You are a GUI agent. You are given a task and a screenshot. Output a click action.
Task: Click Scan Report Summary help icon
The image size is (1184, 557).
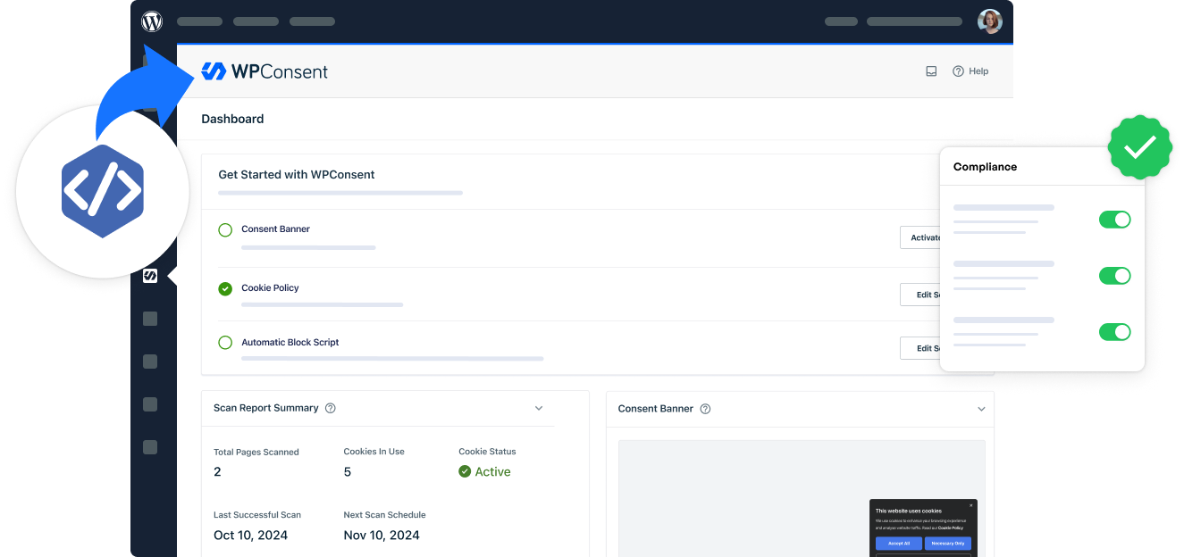(x=331, y=408)
